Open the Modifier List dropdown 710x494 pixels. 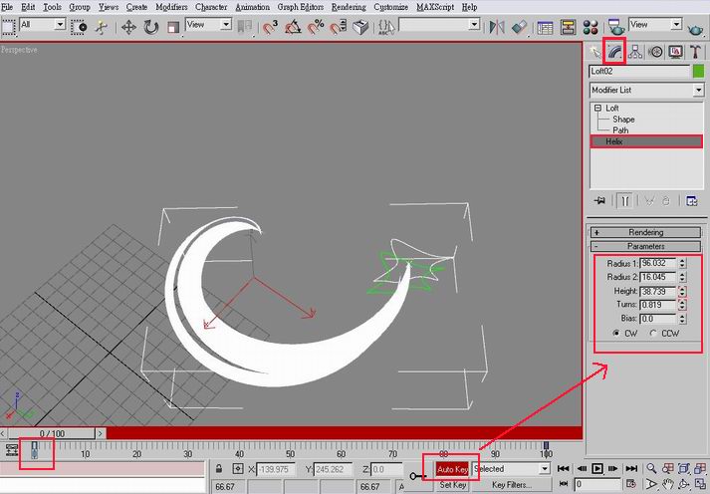(646, 91)
